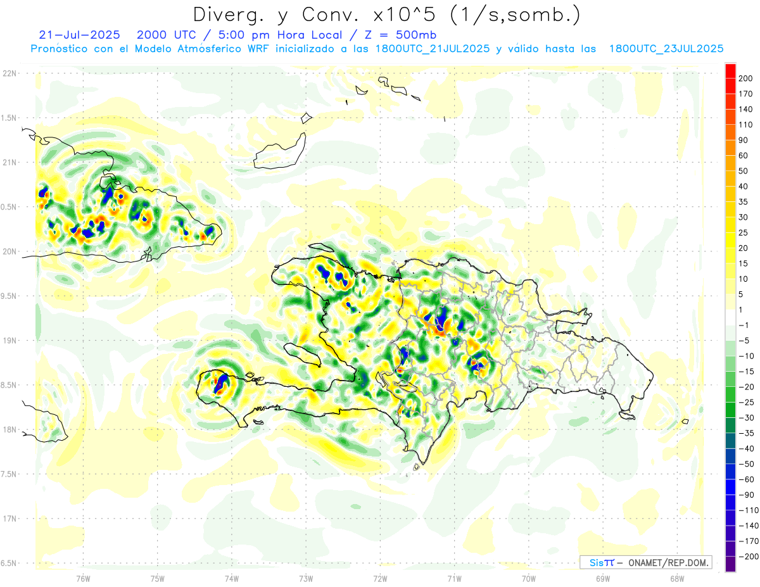The height and width of the screenshot is (587, 760).
Task: Click the colorbar value "-170"
Action: (749, 541)
